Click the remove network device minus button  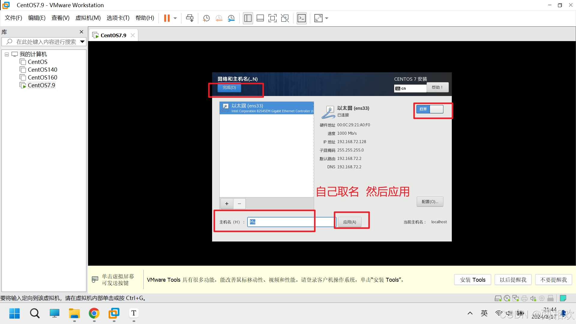pos(239,204)
